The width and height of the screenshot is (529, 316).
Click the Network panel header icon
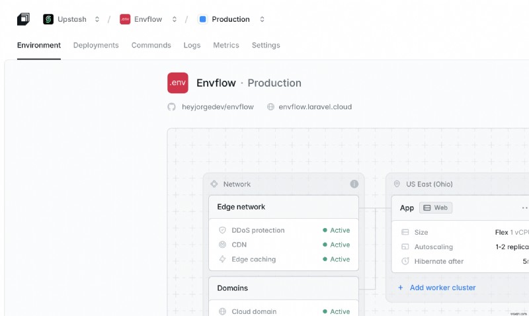point(214,184)
